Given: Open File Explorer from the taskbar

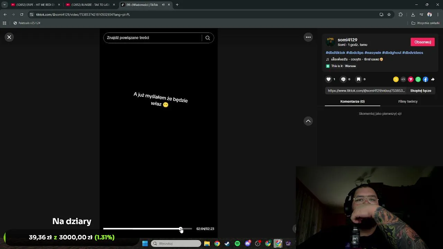Looking at the screenshot, I should click(207, 243).
